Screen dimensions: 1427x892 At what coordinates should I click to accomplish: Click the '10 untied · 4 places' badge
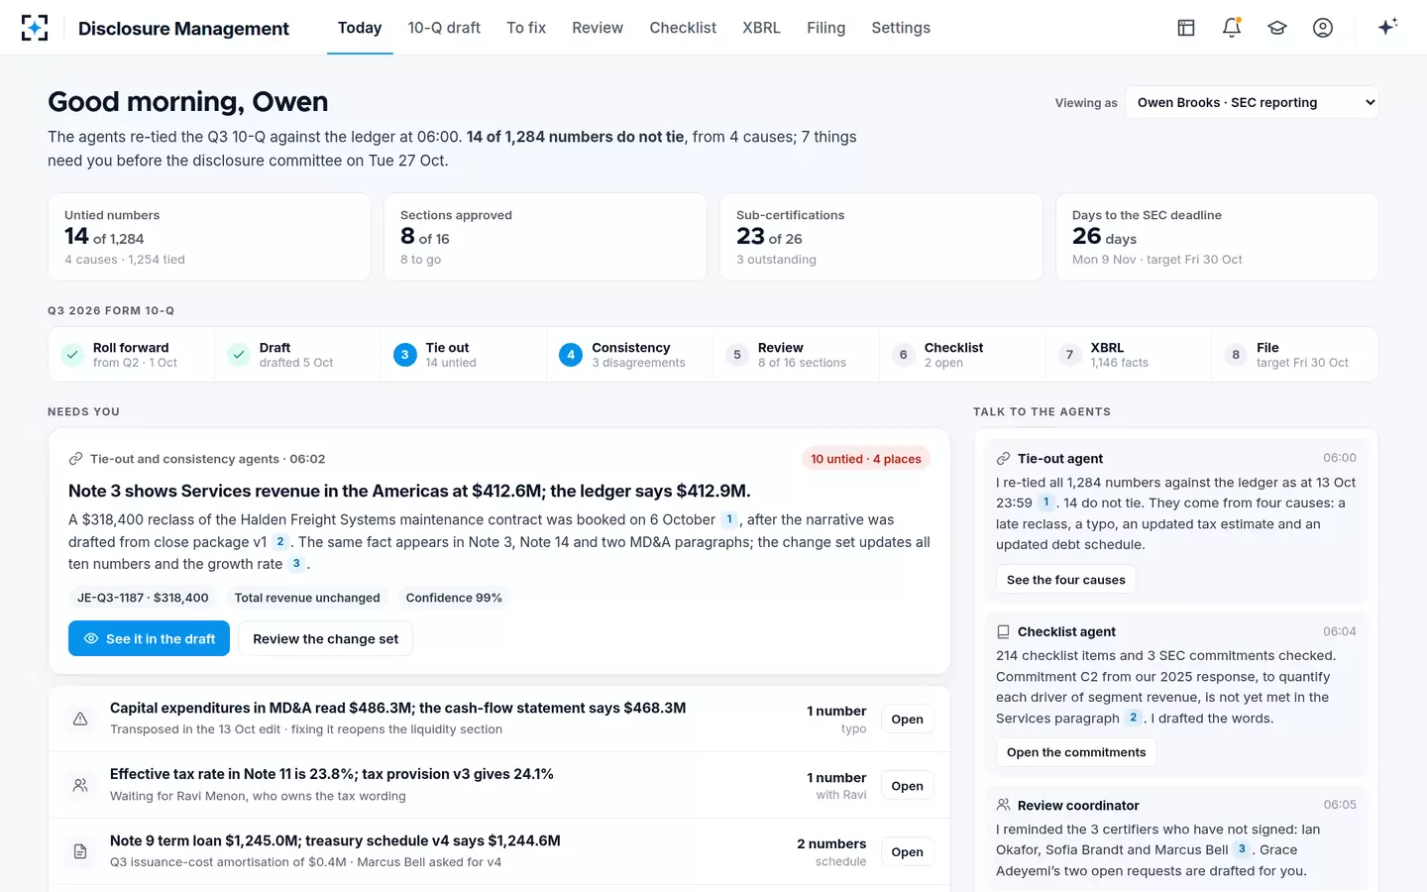[866, 459]
